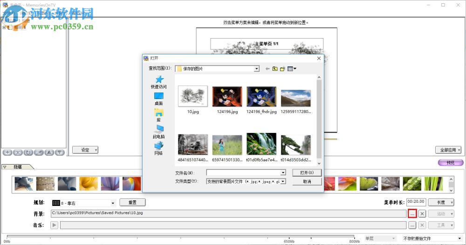Viewport: 466px width, 245px height.
Task: Click the move down triangle button
Action: pos(60,152)
